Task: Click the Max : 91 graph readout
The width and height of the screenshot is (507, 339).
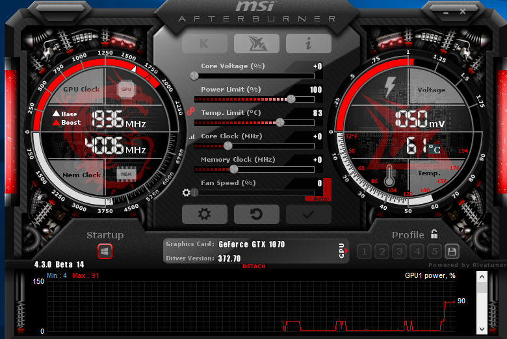Action: click(85, 275)
